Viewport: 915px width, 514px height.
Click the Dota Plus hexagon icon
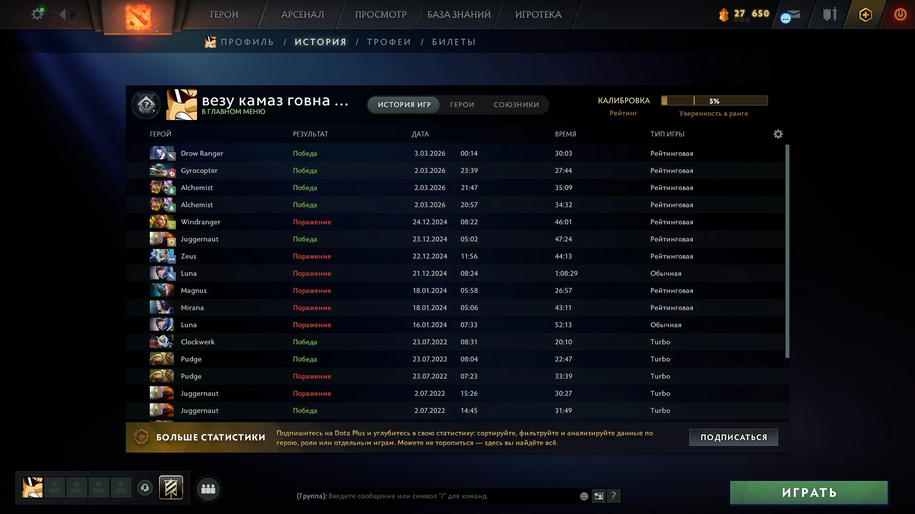(x=865, y=15)
